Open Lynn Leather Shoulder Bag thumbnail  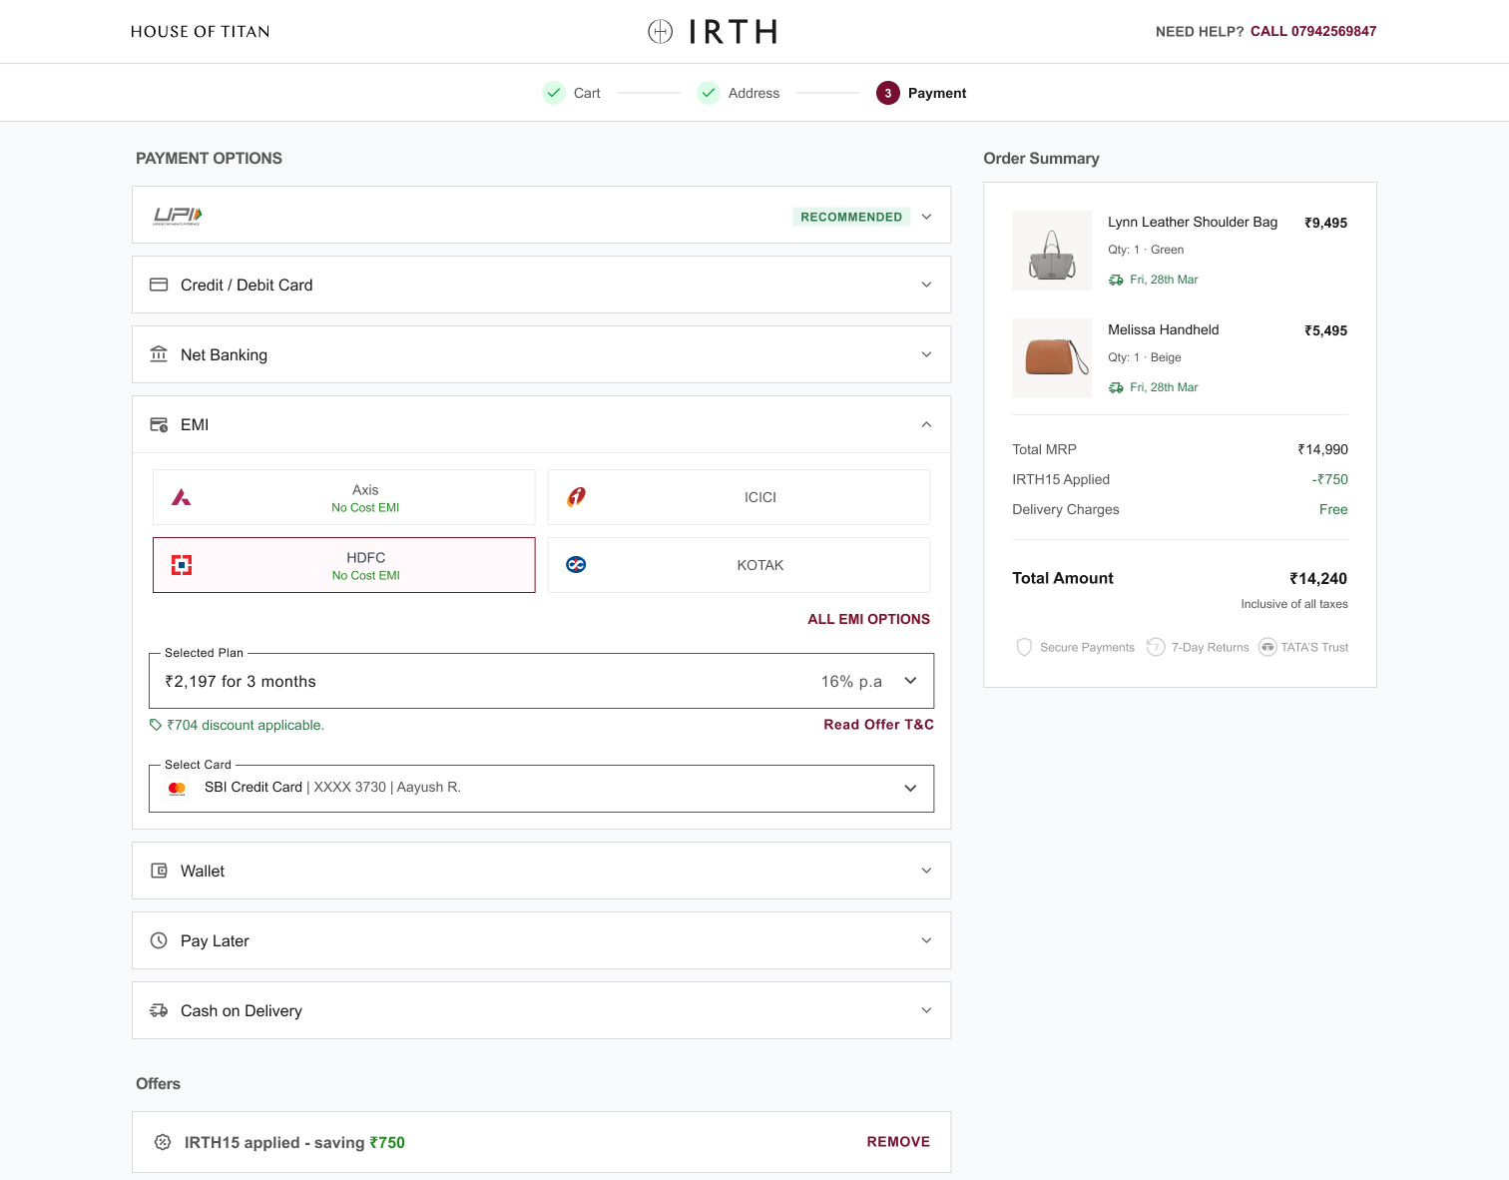(x=1052, y=251)
